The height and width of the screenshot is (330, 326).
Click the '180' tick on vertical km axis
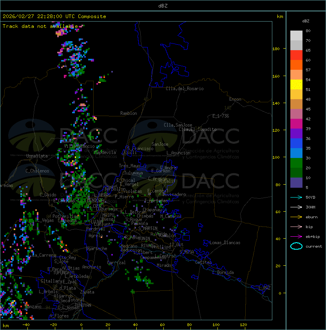(276, 49)
